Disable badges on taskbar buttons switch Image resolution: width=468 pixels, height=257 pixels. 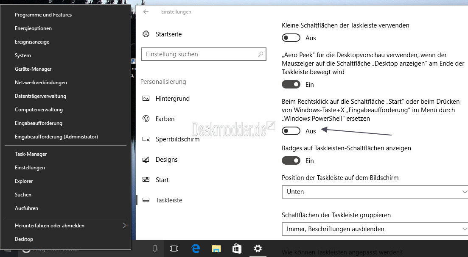tap(291, 161)
